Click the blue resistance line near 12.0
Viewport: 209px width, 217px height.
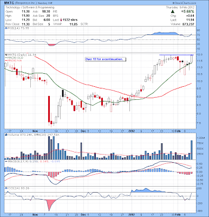[x=177, y=55]
